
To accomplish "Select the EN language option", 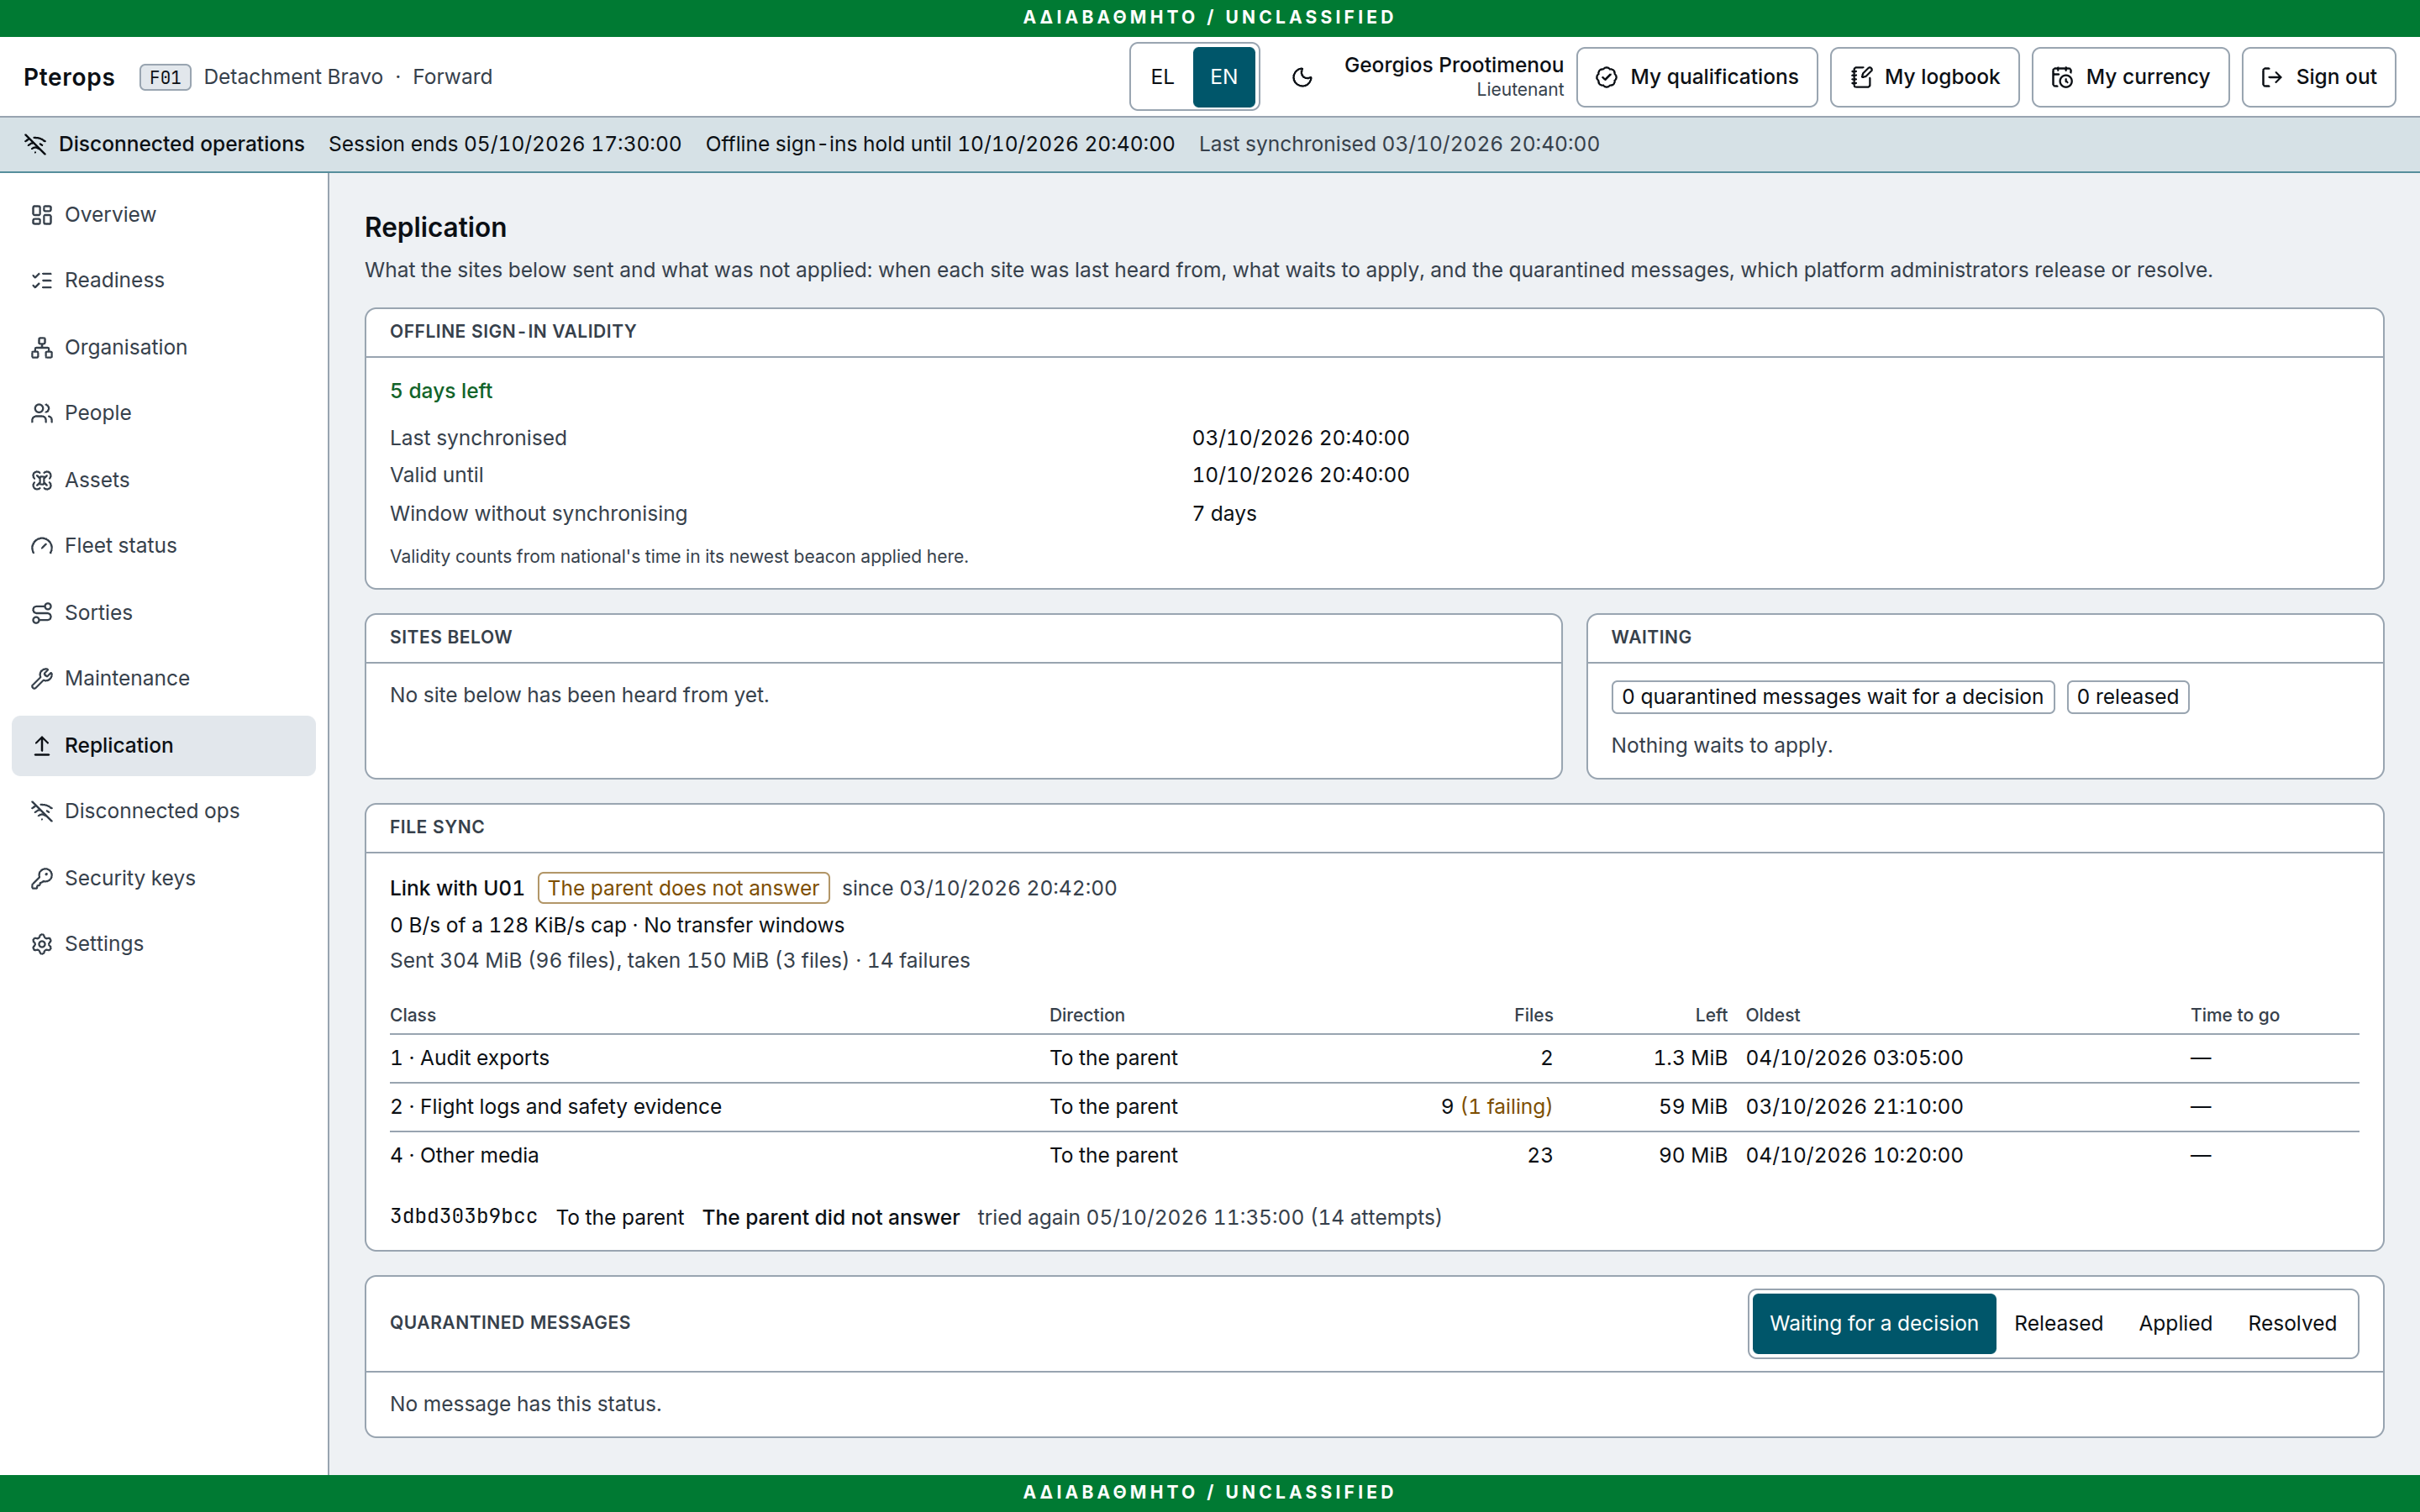I will [x=1224, y=77].
